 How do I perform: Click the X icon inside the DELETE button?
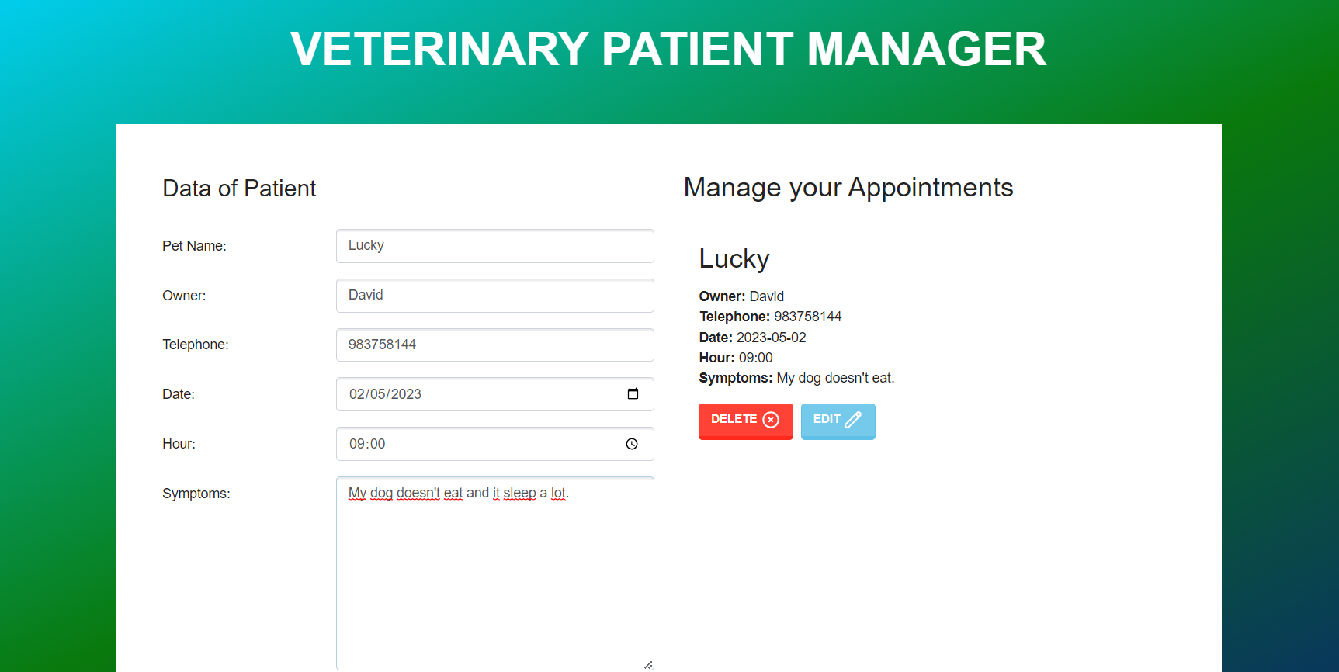[x=771, y=420]
